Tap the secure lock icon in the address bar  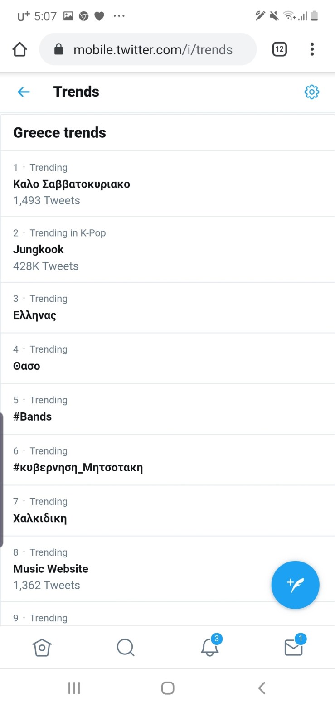tap(58, 49)
